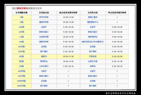Image resolution: width=141 pixels, height=95 pixels.
Task: Open the 44内环路 route link
Action: click(x=21, y=71)
